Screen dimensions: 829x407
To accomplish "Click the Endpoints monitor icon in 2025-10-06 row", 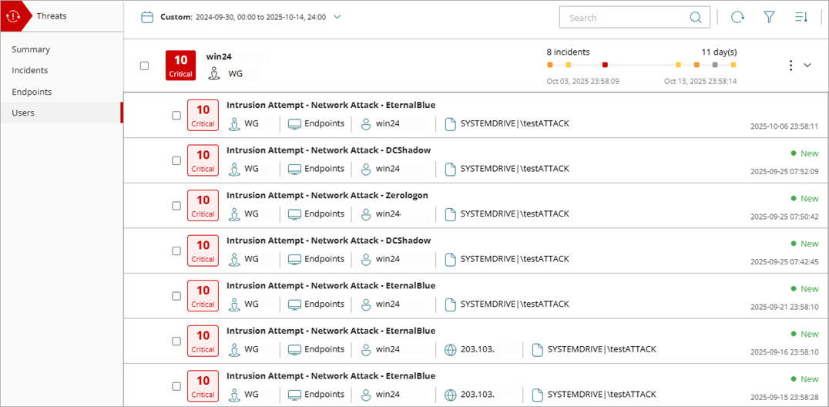I will pos(294,124).
